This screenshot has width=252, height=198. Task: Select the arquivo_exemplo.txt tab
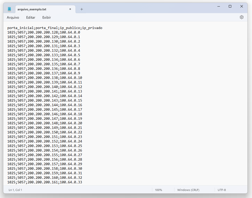pos(38,9)
